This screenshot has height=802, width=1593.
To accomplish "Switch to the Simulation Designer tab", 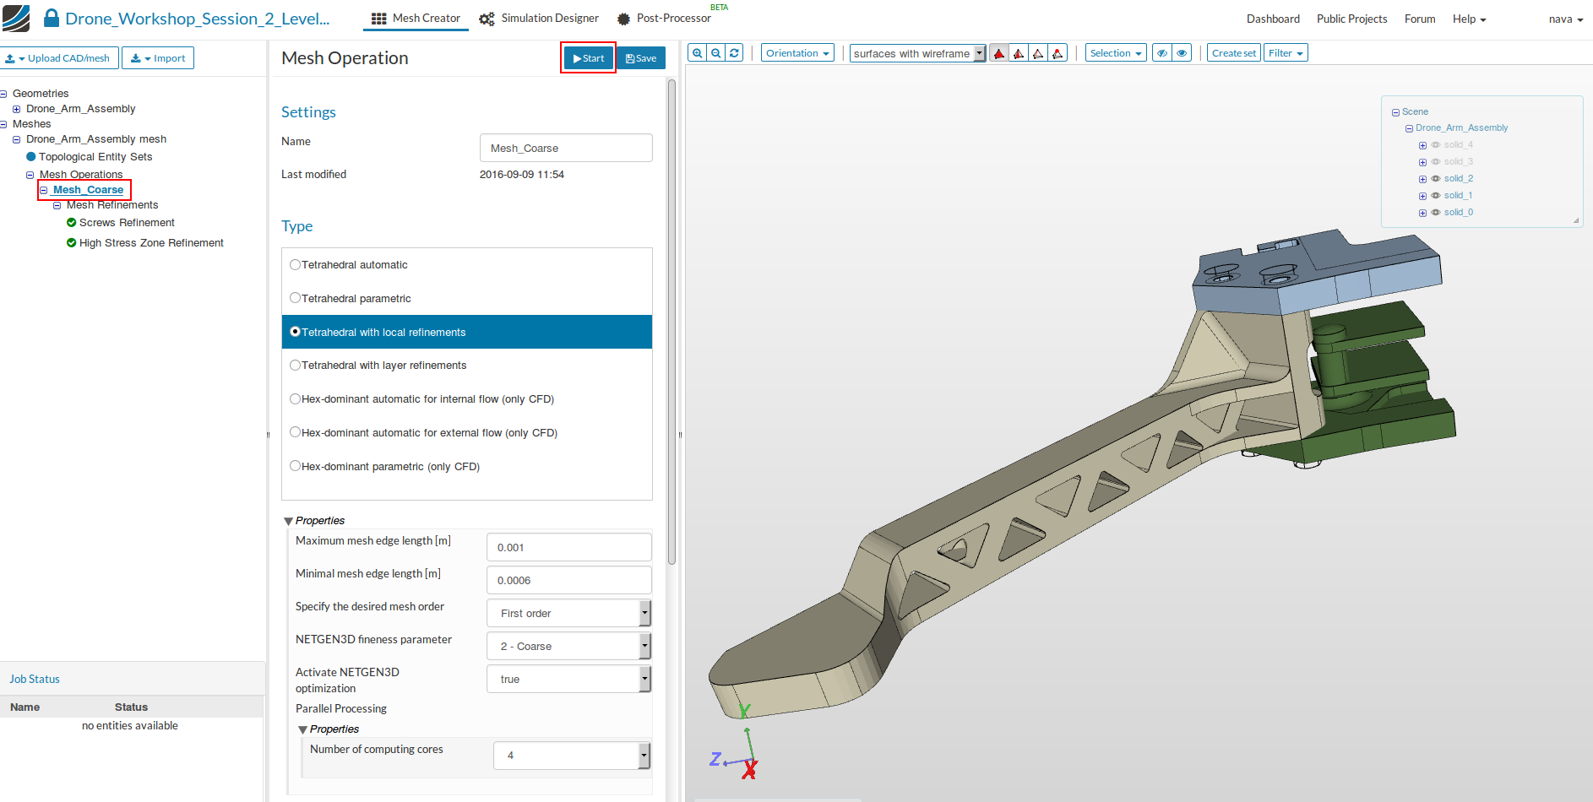I will point(539,19).
